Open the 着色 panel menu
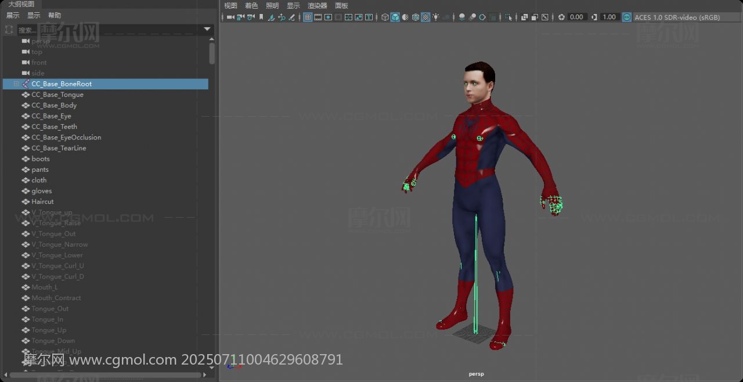The image size is (743, 382). point(251,6)
